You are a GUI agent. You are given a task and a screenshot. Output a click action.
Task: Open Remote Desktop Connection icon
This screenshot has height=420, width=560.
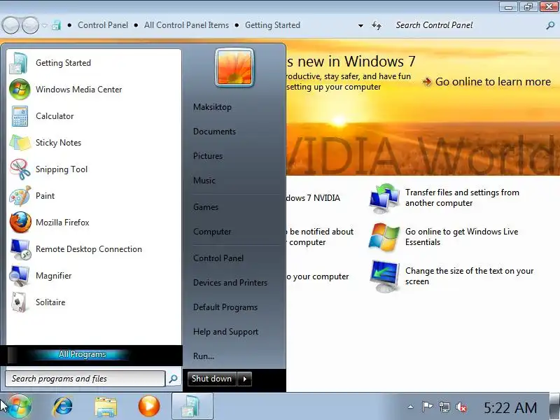tap(20, 249)
